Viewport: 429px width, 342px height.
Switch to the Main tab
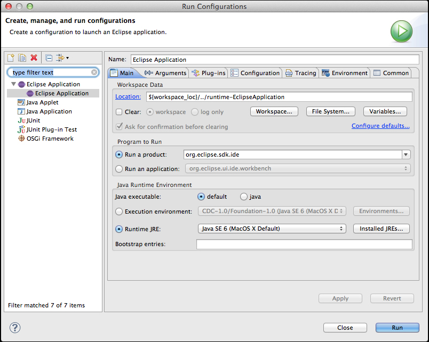click(x=122, y=73)
